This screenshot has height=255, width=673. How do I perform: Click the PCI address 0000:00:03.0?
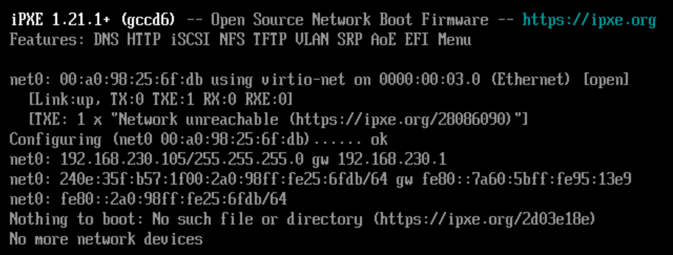tap(430, 80)
